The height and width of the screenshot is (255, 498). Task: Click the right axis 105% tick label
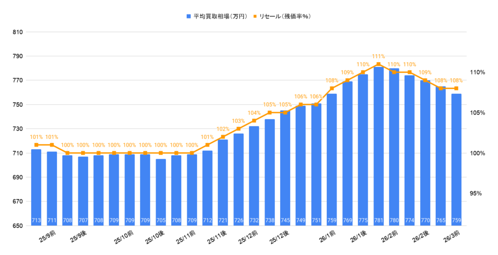[x=478, y=113]
